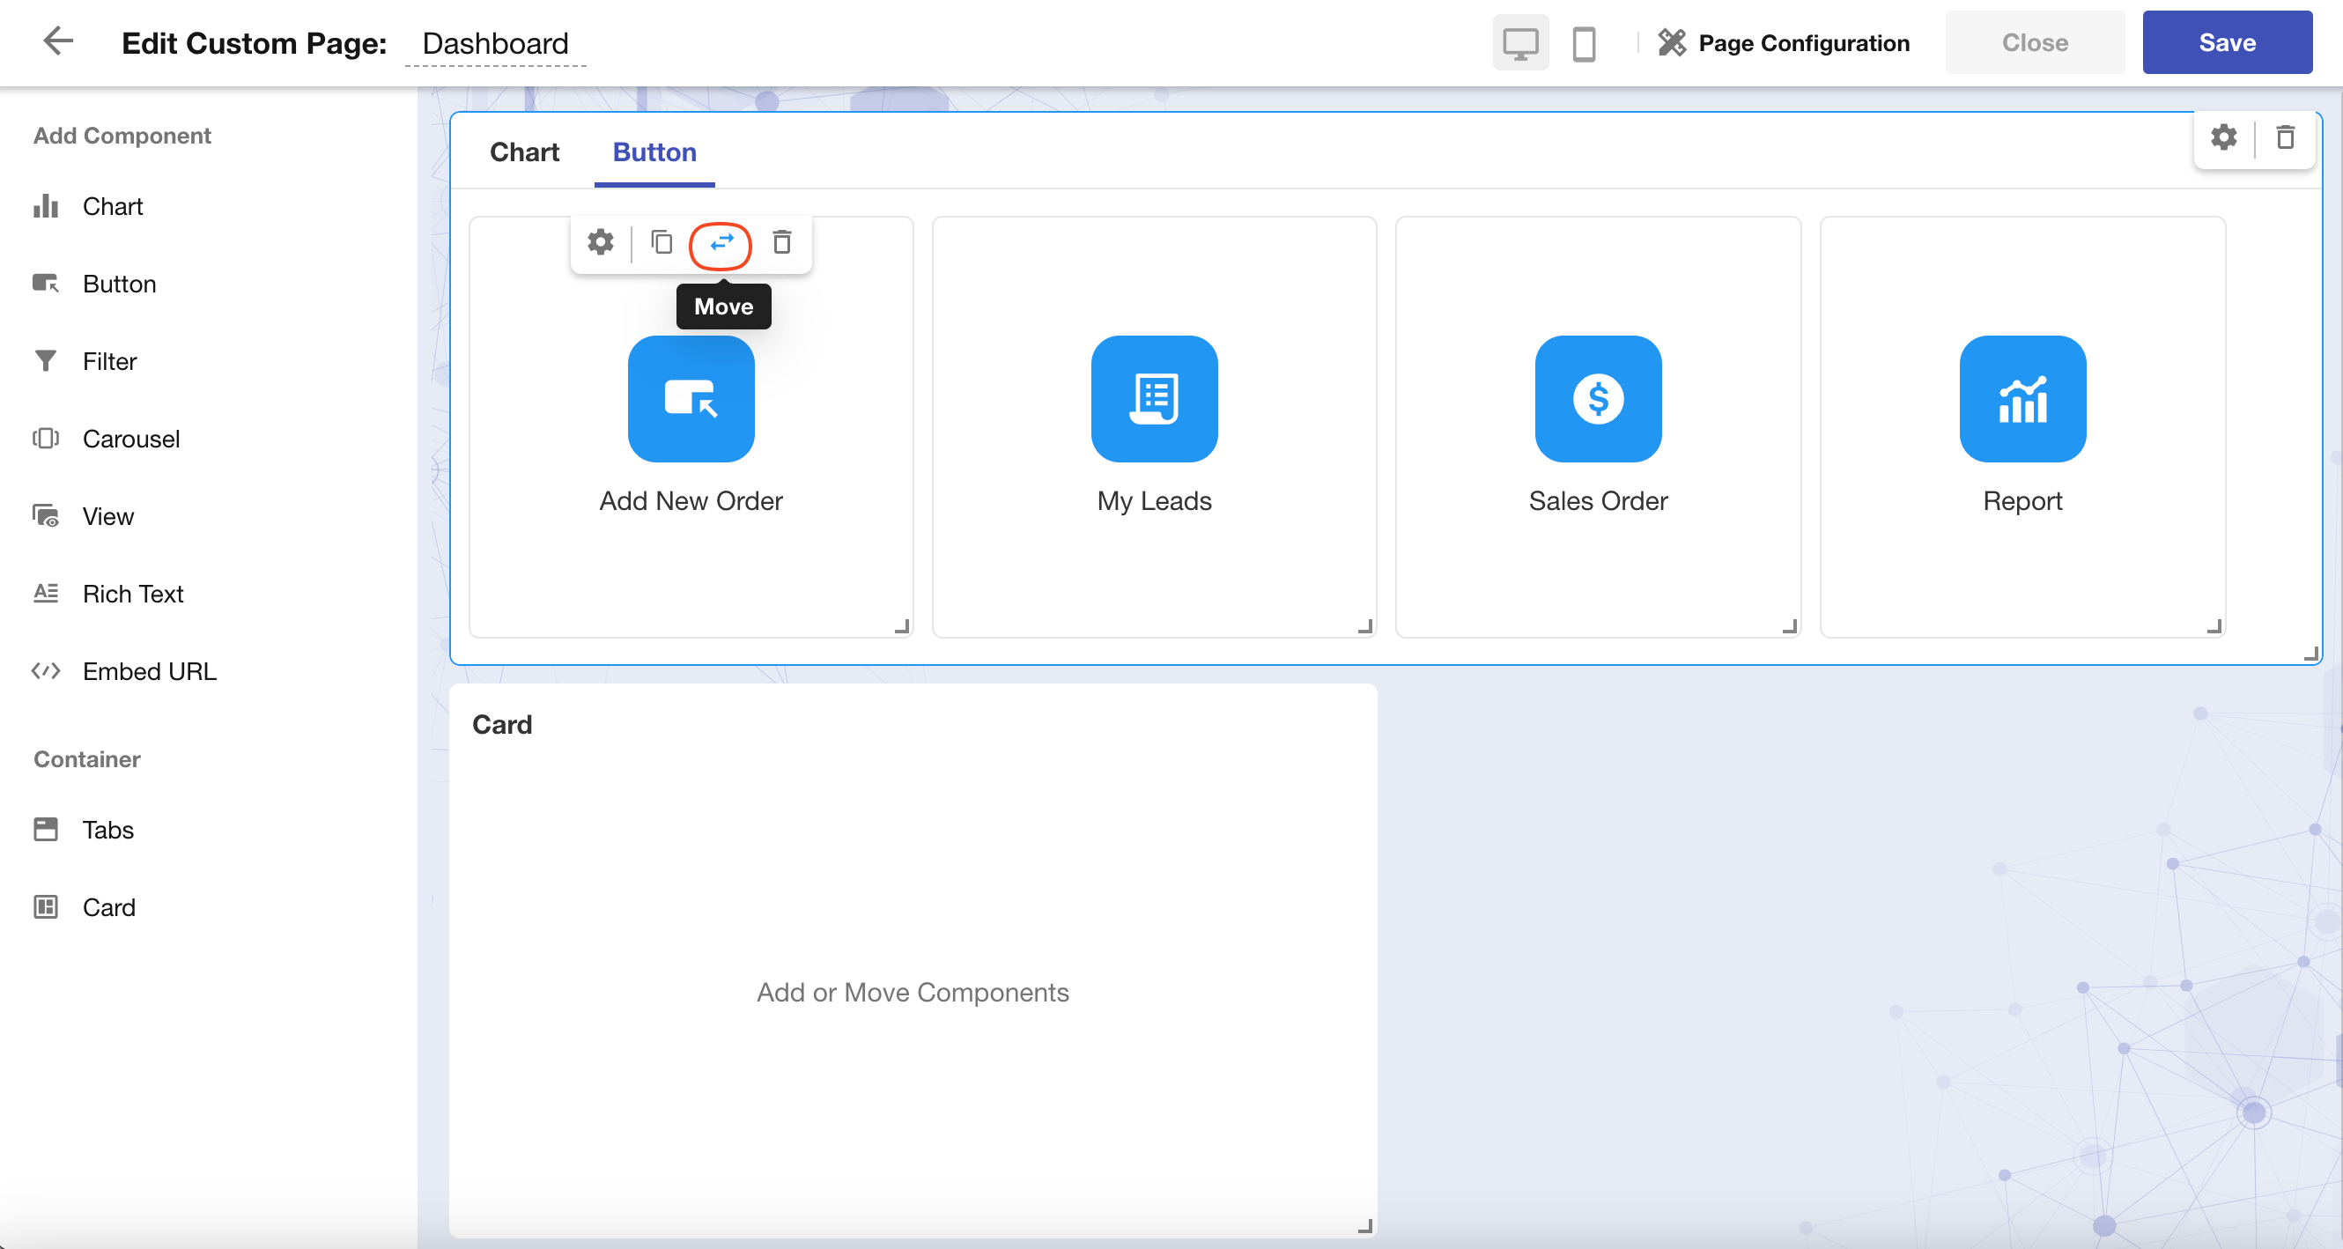Select the My Leads label
This screenshot has width=2343, height=1249.
pyautogui.click(x=1154, y=500)
